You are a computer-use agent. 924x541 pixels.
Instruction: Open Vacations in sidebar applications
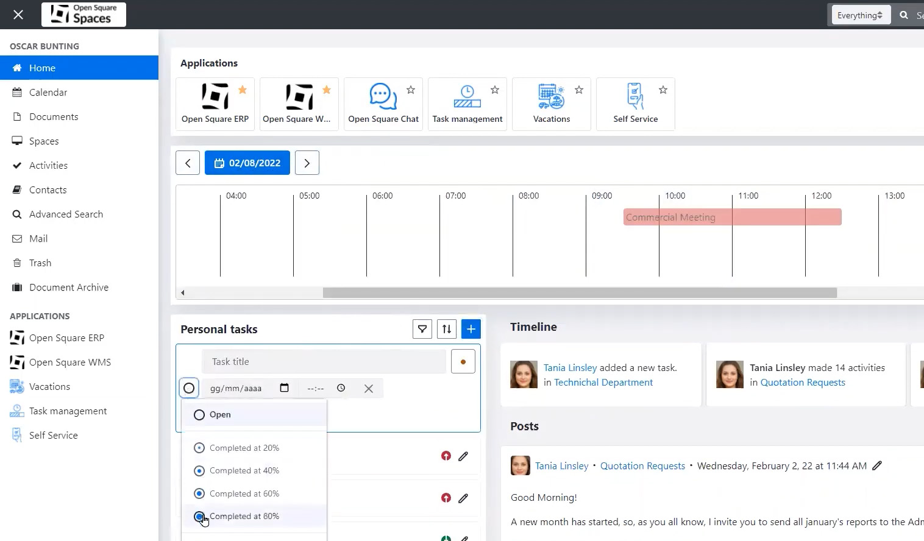click(79, 386)
